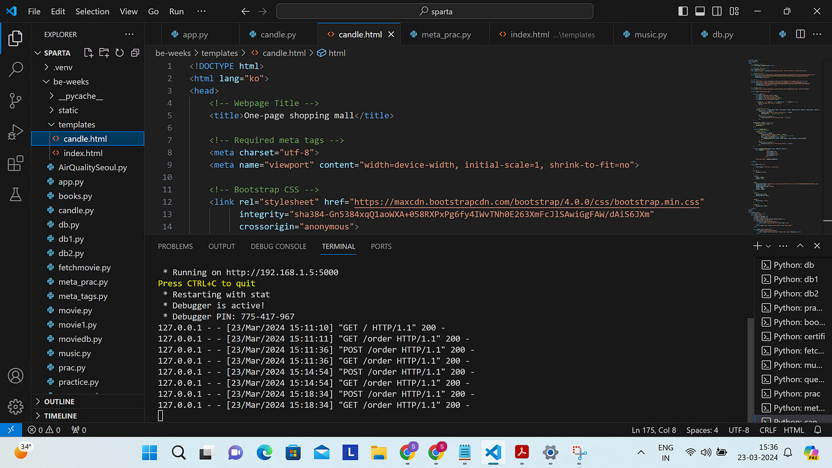Open the Accounts menu icon
This screenshot has width=832, height=468.
[x=15, y=376]
